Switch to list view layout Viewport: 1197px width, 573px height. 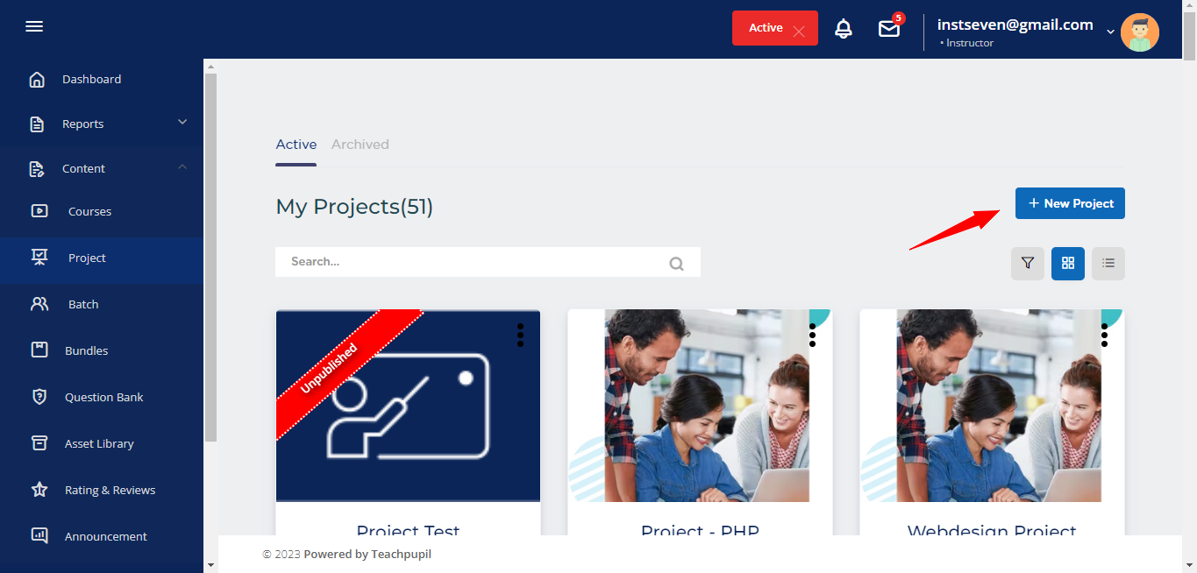tap(1108, 263)
